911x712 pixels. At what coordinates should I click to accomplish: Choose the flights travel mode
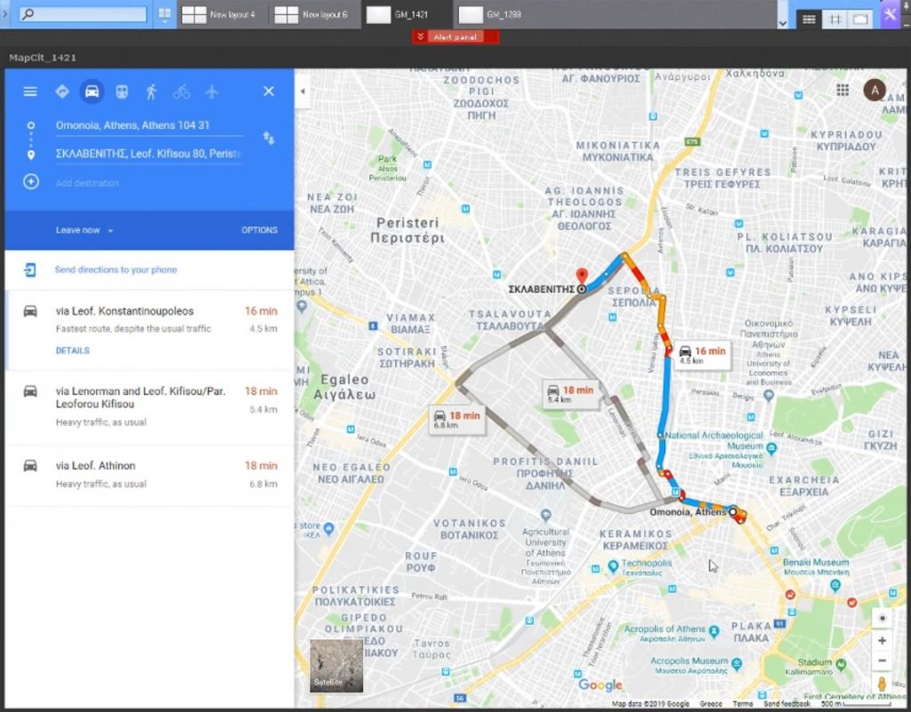pos(212,92)
